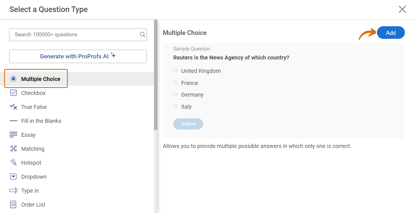Select the Italy answer radio button

pos(175,106)
